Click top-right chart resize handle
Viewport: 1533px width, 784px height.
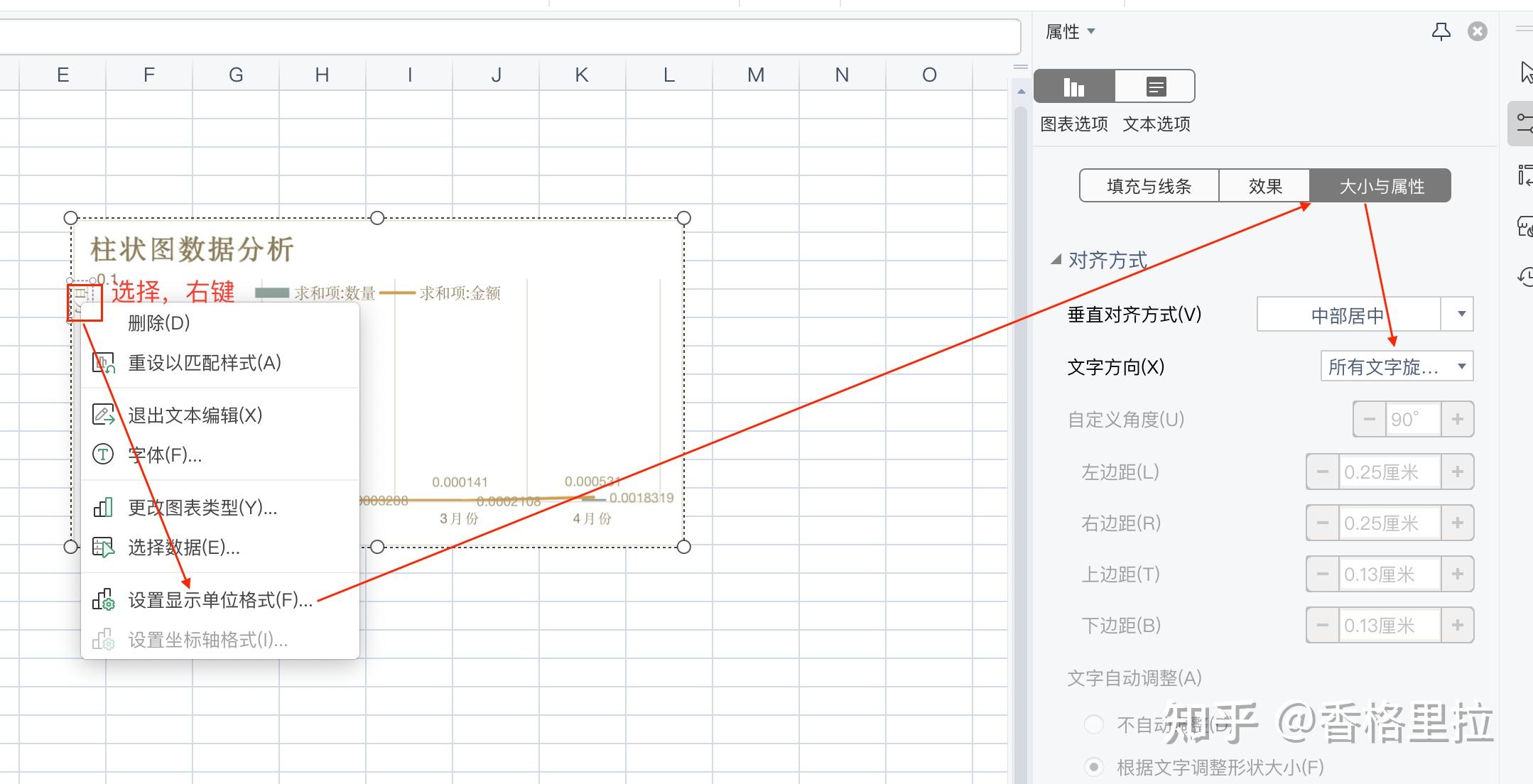(684, 218)
